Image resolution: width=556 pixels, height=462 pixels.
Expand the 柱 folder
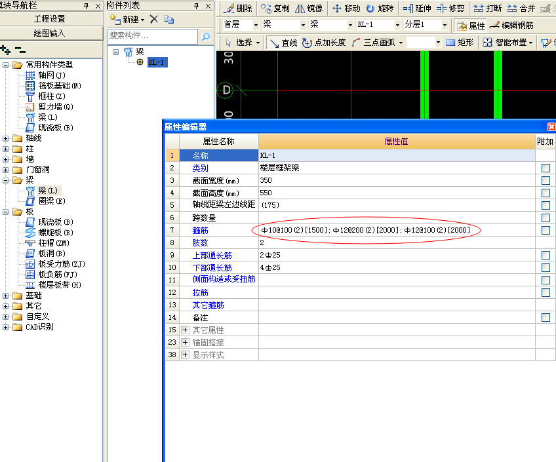[5, 149]
